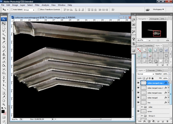Open the Fill slider arrow
Image resolution: width=173 pixels, height=124 pixels.
click(x=169, y=78)
